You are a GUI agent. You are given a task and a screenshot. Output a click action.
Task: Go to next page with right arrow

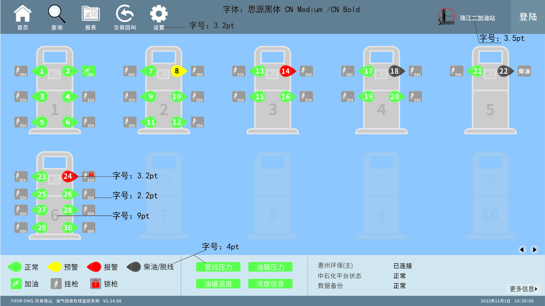tap(535, 250)
